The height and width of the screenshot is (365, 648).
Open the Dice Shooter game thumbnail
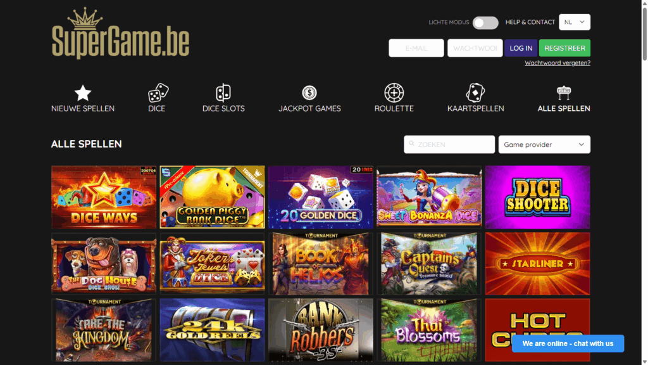tap(537, 197)
